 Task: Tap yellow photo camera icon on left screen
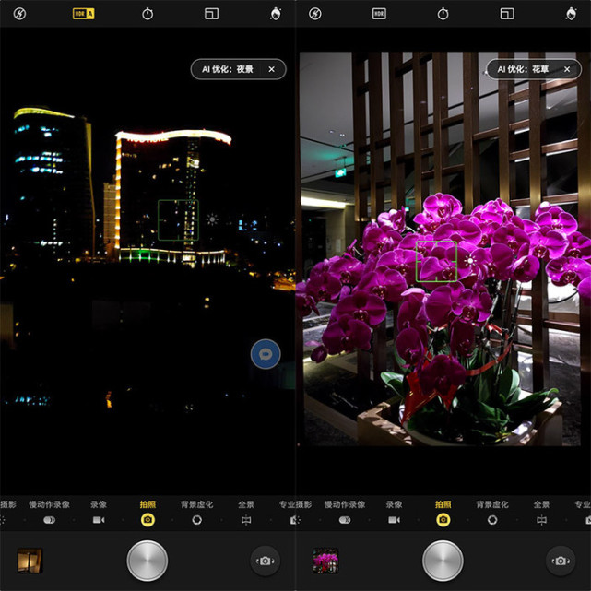tap(148, 520)
